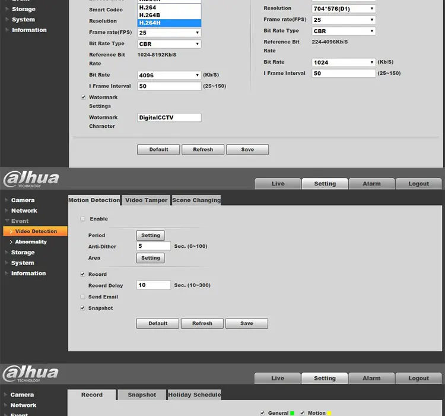The width and height of the screenshot is (445, 416).
Task: Toggle the Motion record type checkbox
Action: click(x=302, y=413)
